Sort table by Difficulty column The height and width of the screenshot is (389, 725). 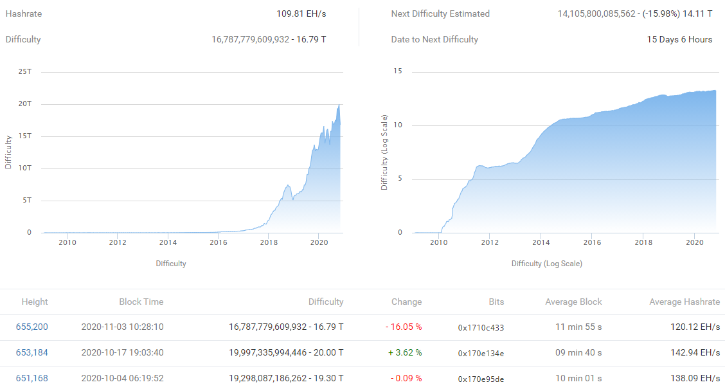pos(326,302)
